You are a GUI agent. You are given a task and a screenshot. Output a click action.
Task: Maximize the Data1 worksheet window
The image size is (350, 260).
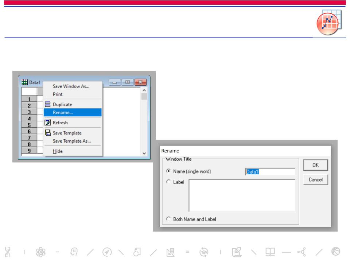[128, 82]
